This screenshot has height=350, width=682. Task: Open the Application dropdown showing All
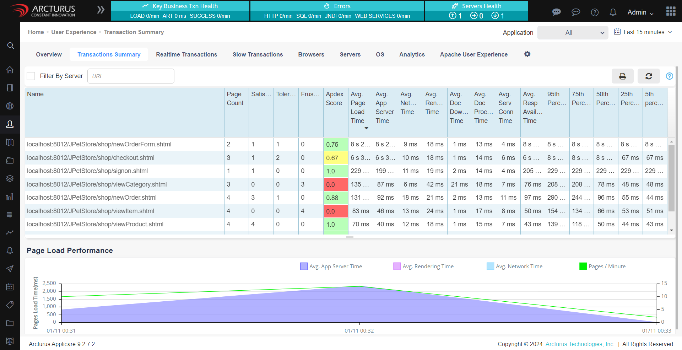coord(572,33)
